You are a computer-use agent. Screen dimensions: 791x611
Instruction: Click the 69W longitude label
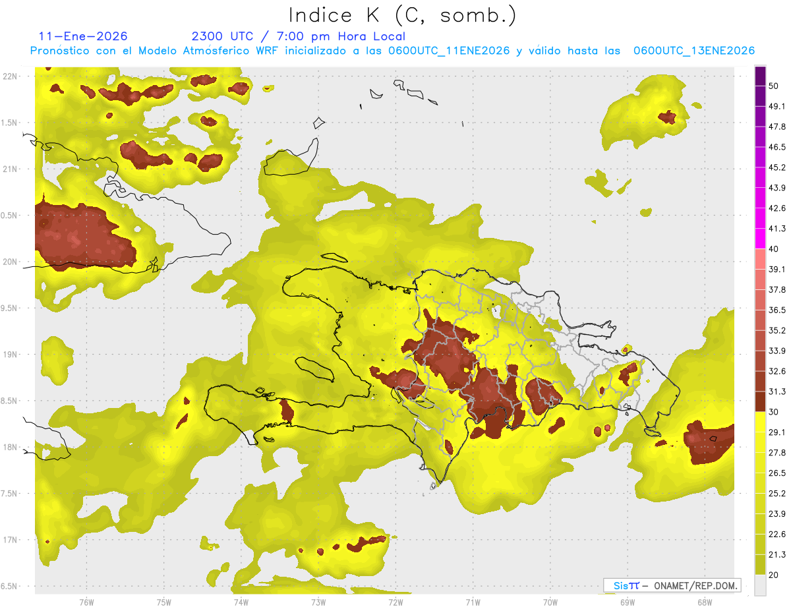pos(627,602)
